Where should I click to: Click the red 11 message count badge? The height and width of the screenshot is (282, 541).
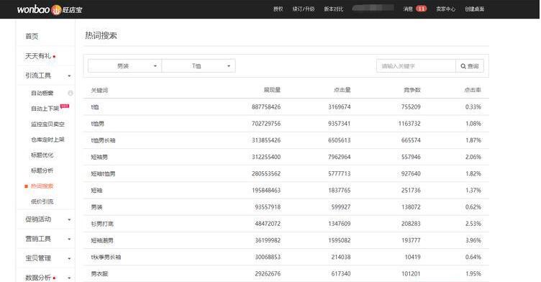[x=422, y=9]
